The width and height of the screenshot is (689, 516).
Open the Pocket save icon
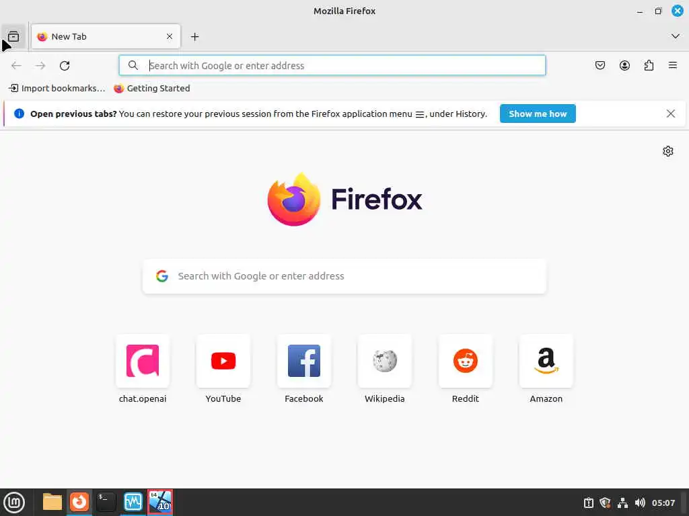click(x=600, y=65)
